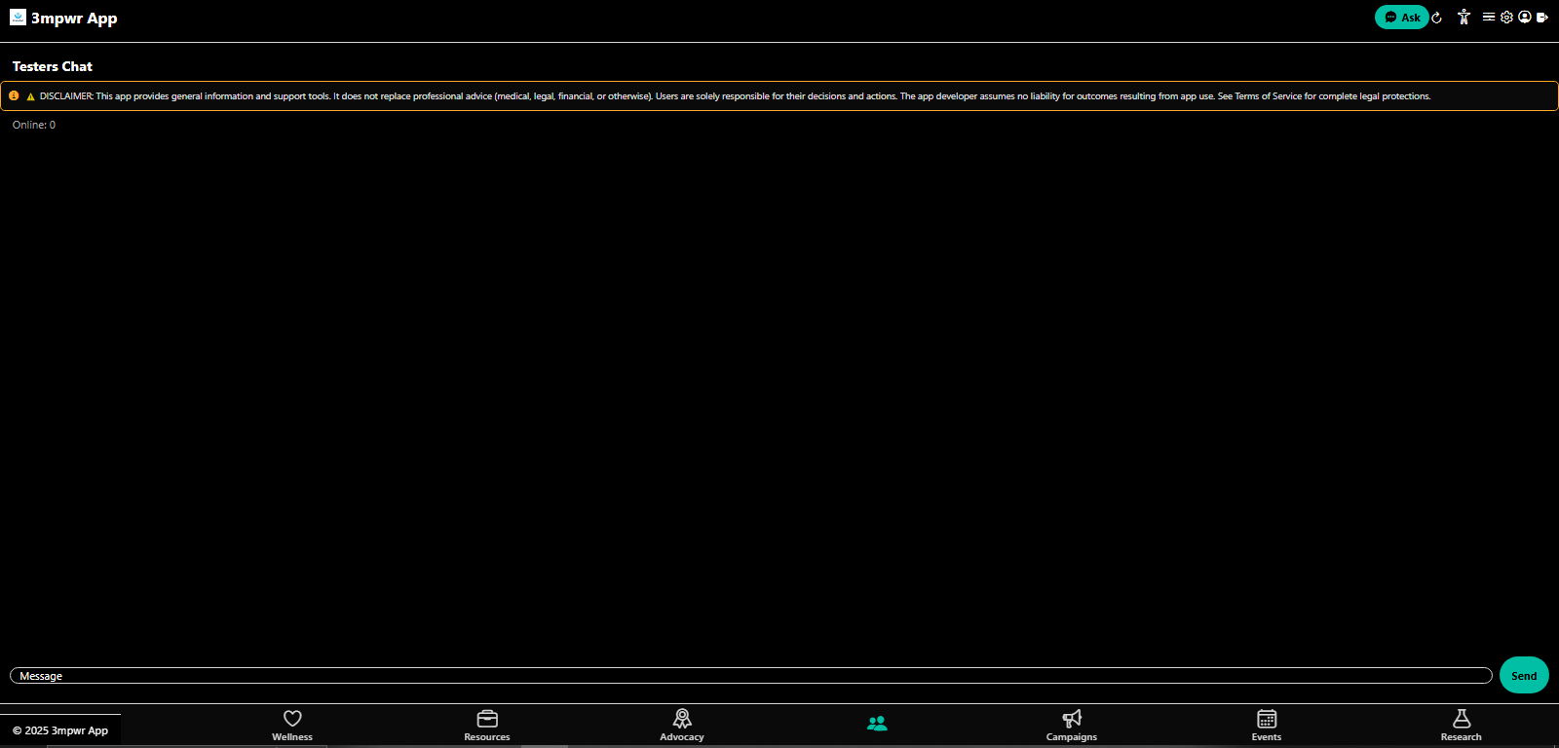This screenshot has width=1559, height=748.
Task: Click the 3mpwr App title text
Action: pos(74,18)
